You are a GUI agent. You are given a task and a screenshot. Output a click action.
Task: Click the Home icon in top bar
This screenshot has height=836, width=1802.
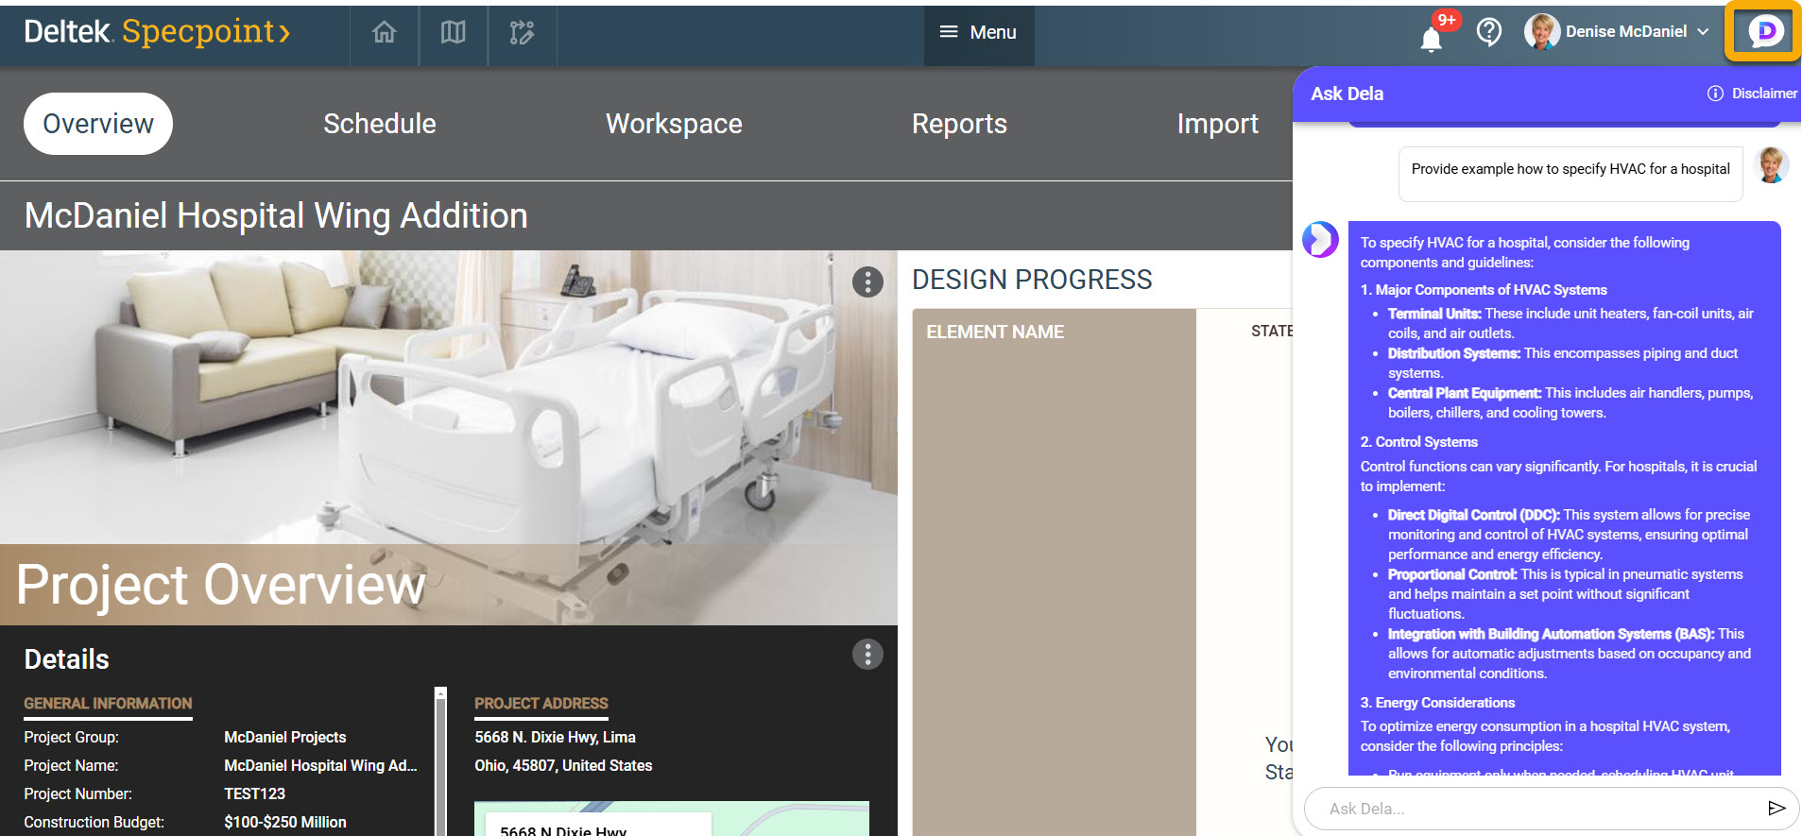tap(384, 33)
